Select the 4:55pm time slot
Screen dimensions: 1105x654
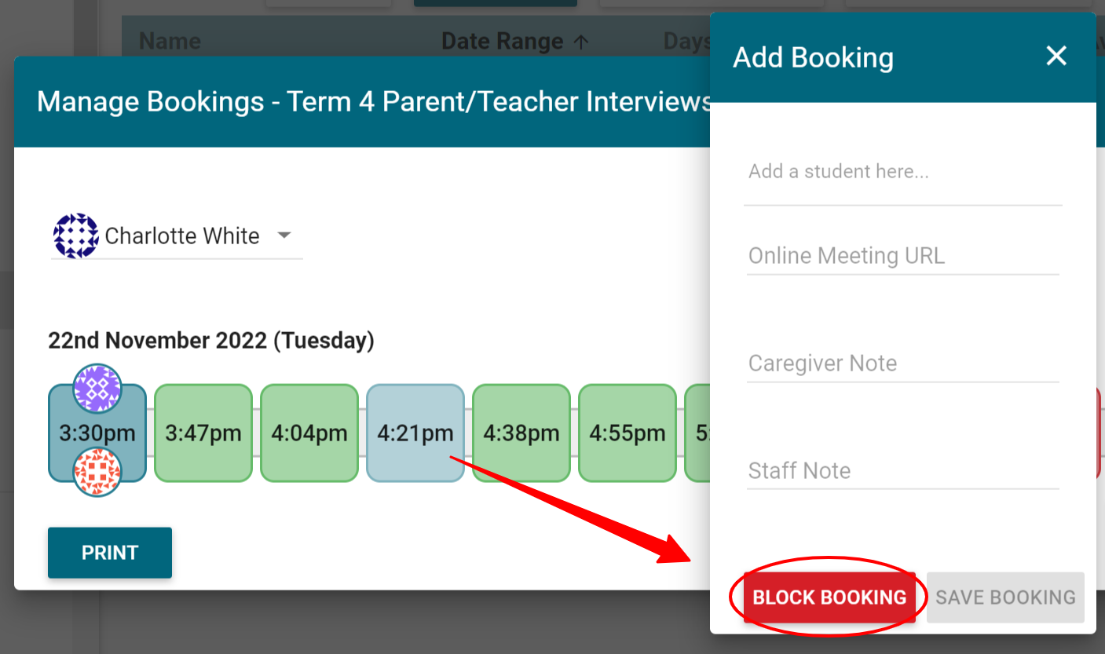click(627, 433)
